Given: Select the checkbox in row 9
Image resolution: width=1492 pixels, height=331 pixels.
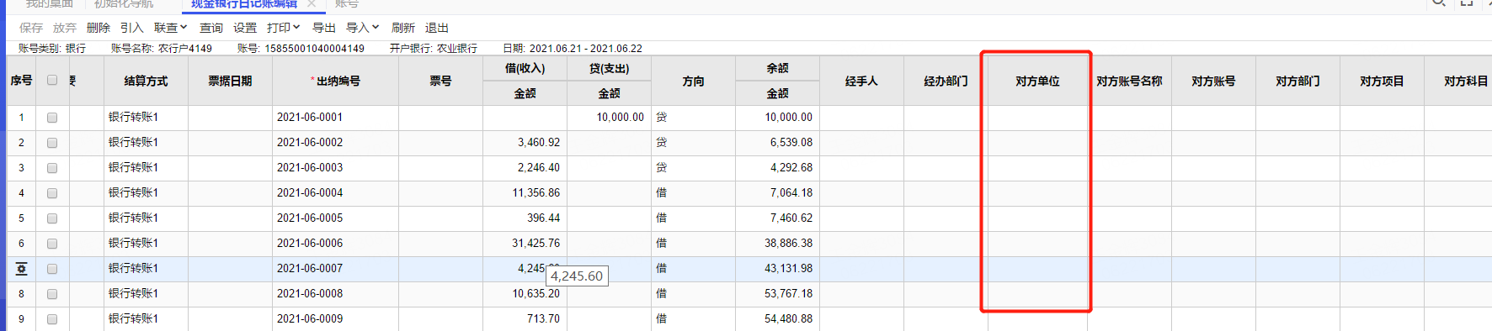Looking at the screenshot, I should coord(52,319).
